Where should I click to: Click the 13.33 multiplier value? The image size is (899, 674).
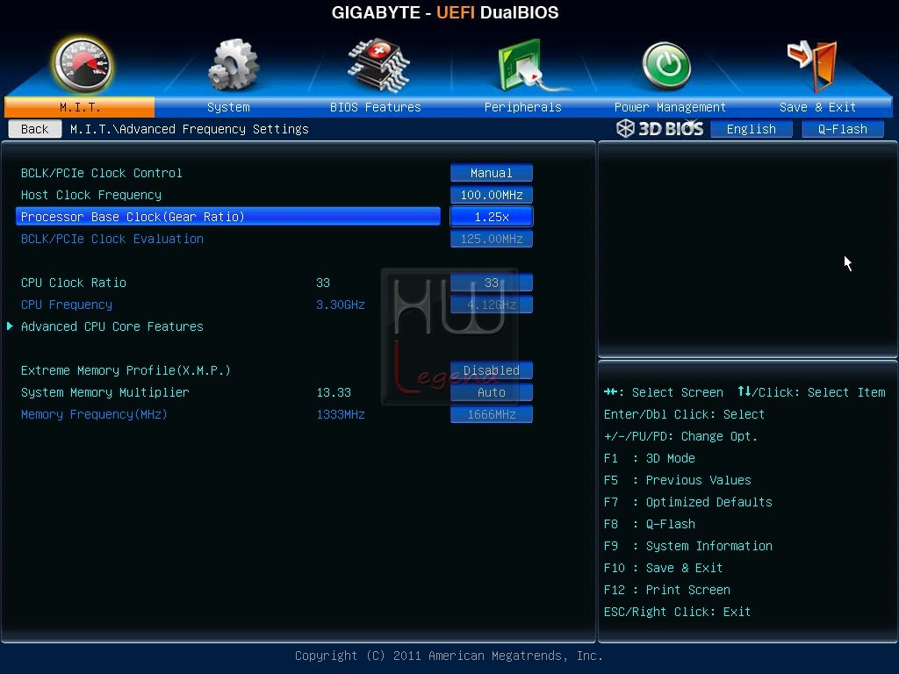click(334, 392)
